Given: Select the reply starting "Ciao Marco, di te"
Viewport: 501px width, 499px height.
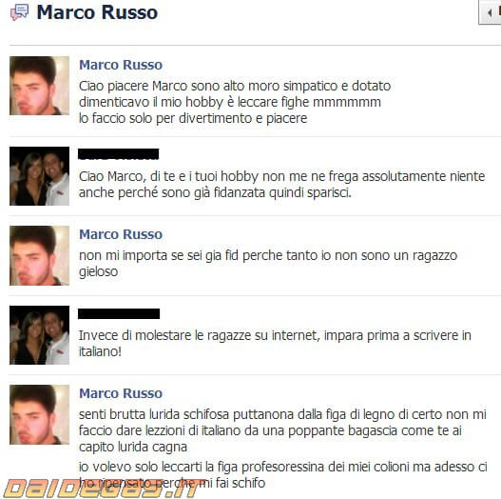Looking at the screenshot, I should click(281, 185).
